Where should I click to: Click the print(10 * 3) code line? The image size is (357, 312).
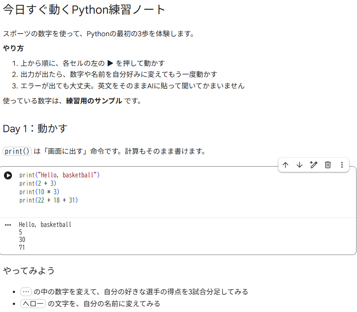[39, 192]
